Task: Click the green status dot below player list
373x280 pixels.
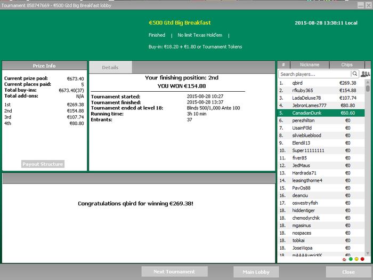Action: click(x=350, y=259)
